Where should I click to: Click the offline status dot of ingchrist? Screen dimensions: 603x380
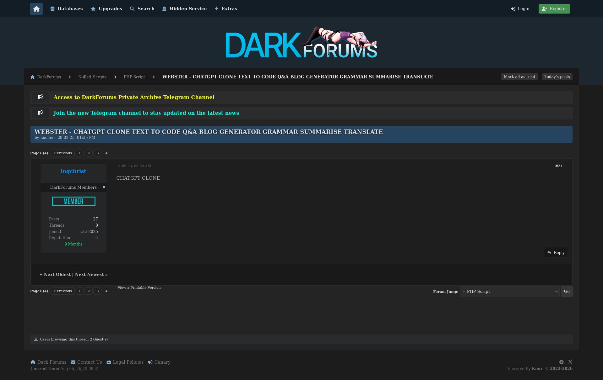(104, 187)
